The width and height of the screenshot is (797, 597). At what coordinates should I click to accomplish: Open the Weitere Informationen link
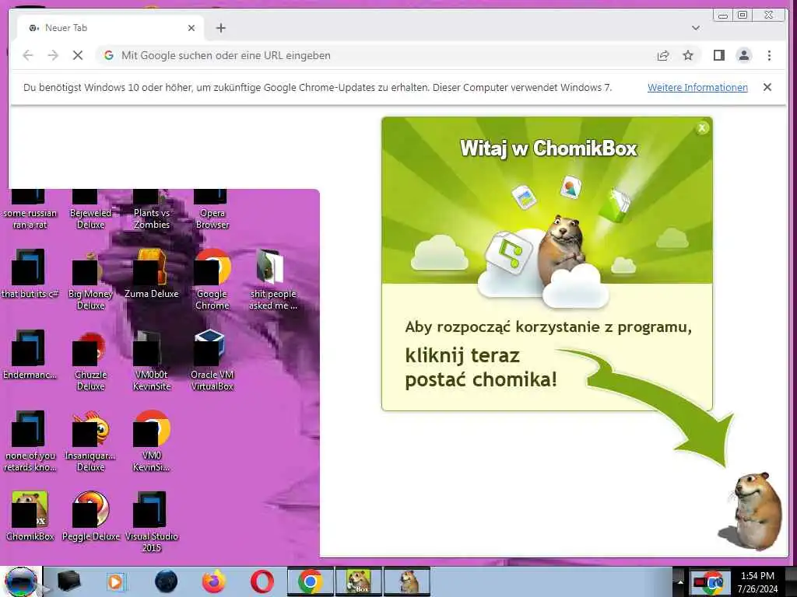tap(697, 87)
